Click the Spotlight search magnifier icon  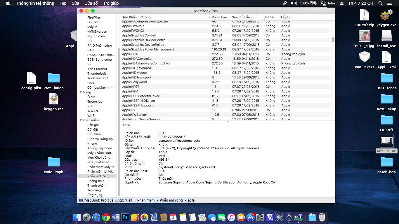coord(380,3)
